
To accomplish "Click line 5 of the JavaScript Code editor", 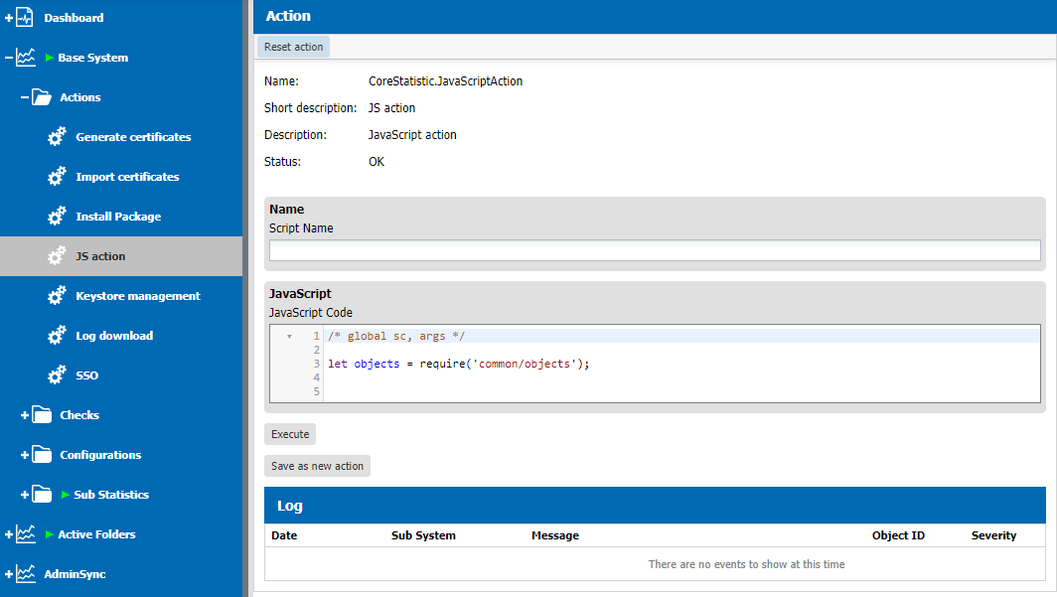I will (680, 391).
